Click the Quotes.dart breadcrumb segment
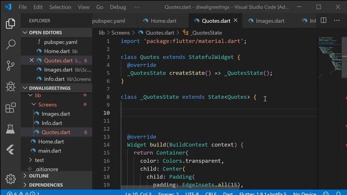Screen dimensions: 347x195 (x=159, y=32)
